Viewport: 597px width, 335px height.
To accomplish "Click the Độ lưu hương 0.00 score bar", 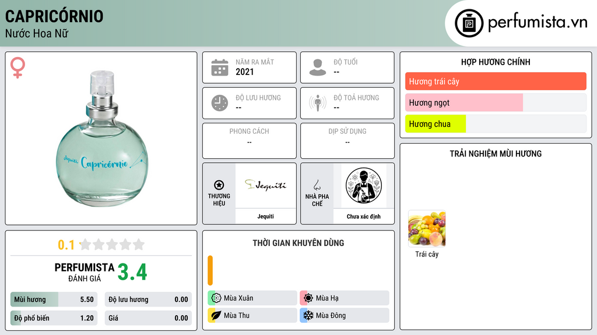I will [148, 300].
